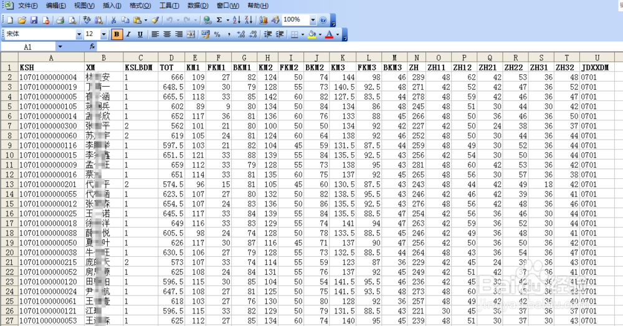Select column D header
The image size is (623, 326).
172,57
